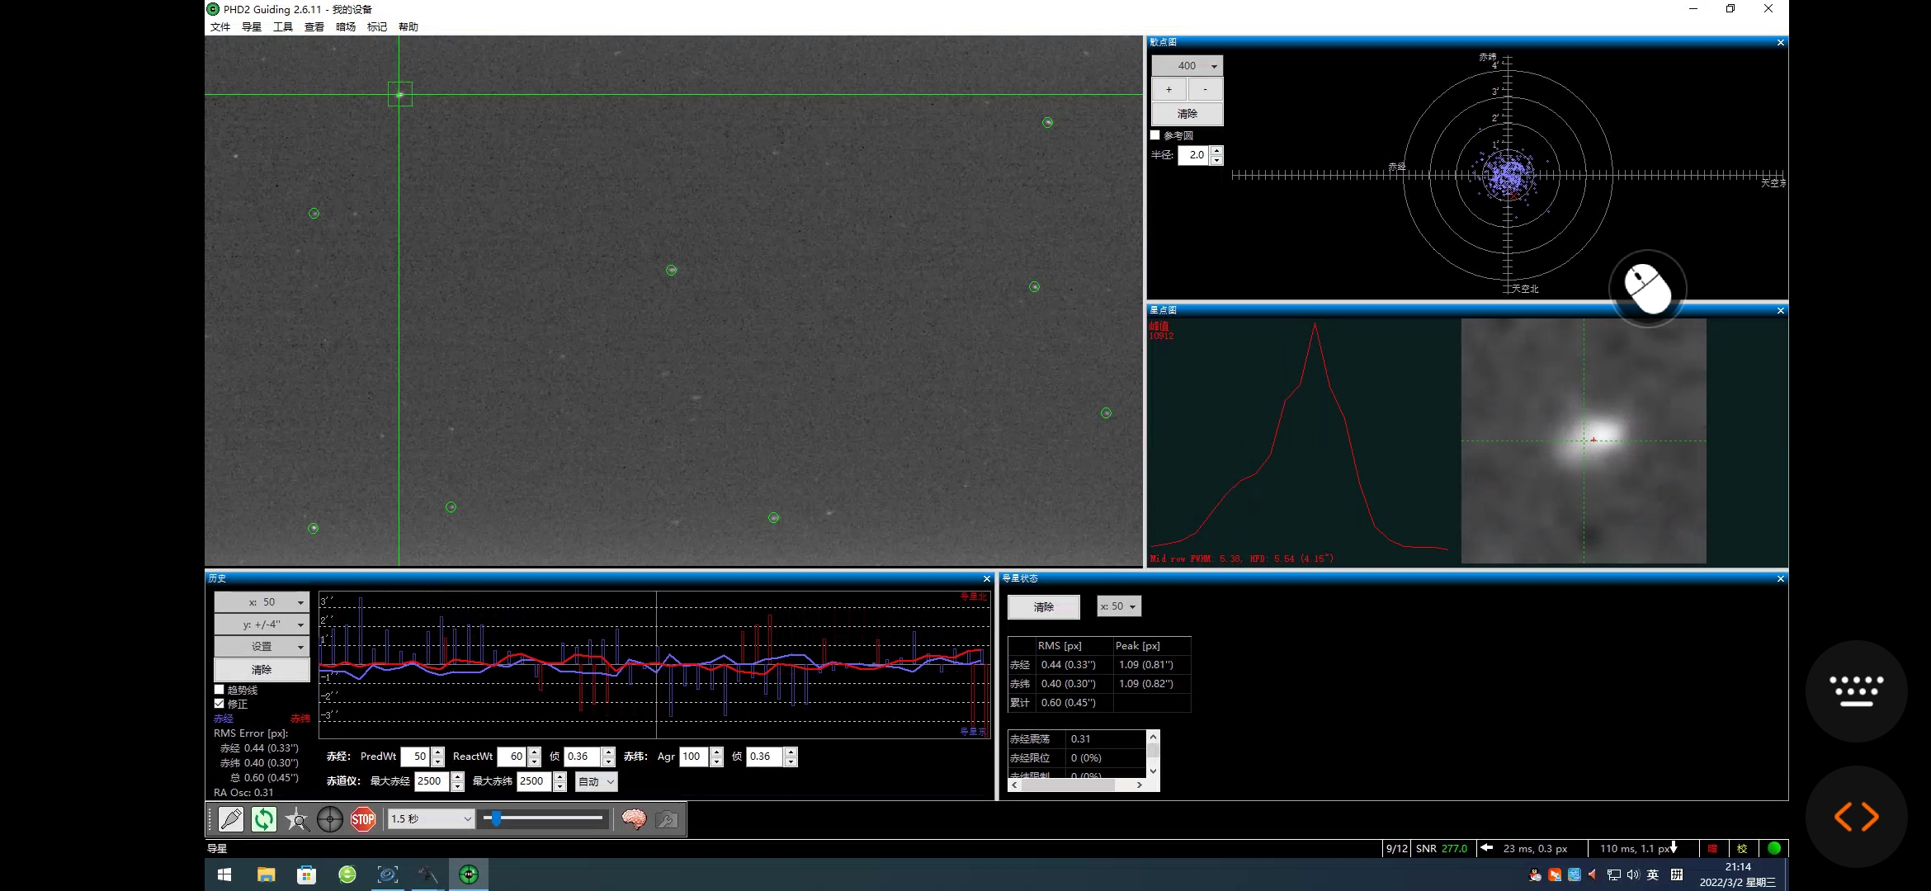Click the PredWt spinner arrows
The image size is (1931, 891).
coord(438,757)
